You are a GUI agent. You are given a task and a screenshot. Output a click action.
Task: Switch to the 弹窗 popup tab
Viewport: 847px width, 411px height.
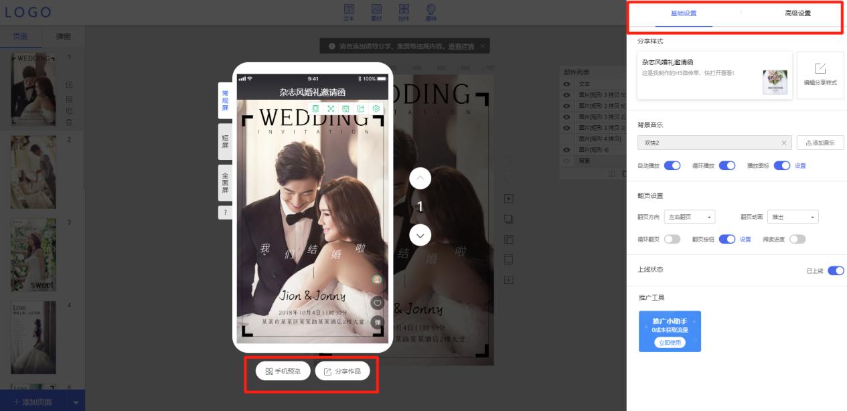click(62, 37)
